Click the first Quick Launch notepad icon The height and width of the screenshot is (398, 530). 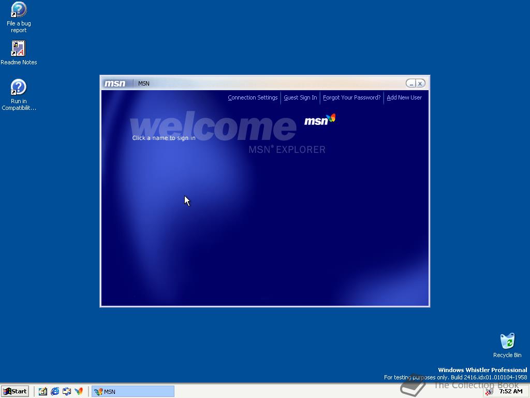(x=42, y=391)
